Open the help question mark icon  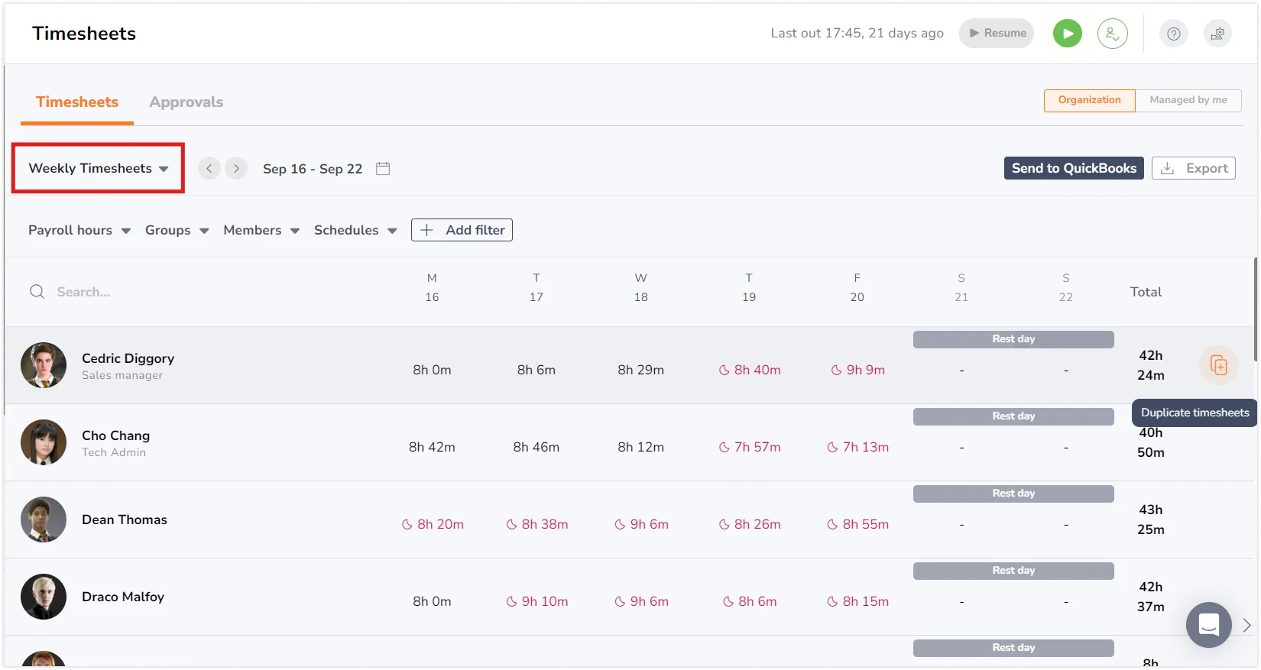tap(1173, 34)
